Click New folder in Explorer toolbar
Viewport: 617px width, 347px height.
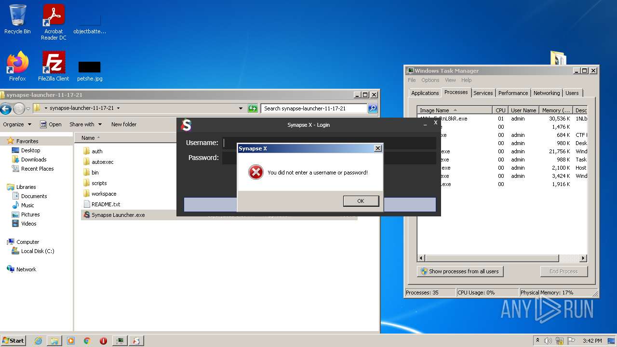tap(124, 124)
